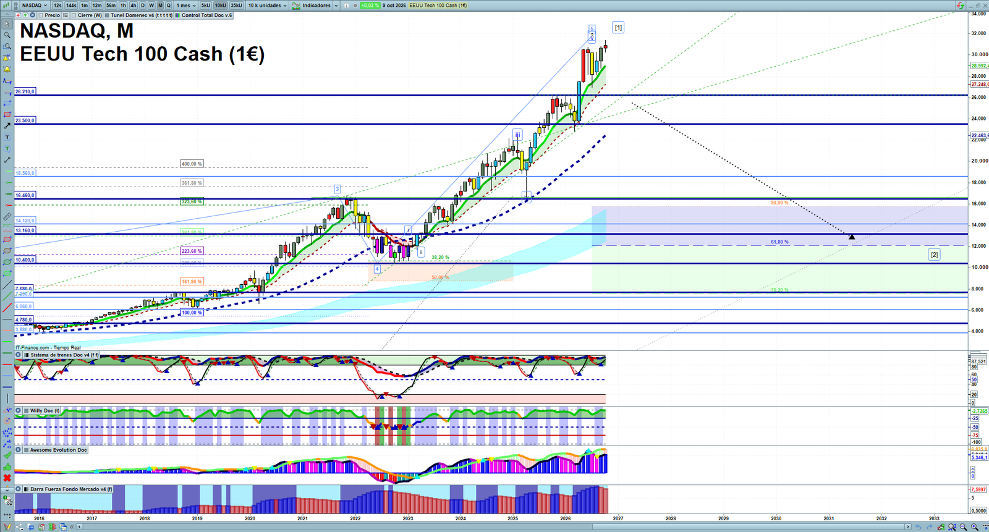Collapse panel with double chevron at bottom left
Viewport: 989px width, 532px height.
pyautogui.click(x=72, y=526)
